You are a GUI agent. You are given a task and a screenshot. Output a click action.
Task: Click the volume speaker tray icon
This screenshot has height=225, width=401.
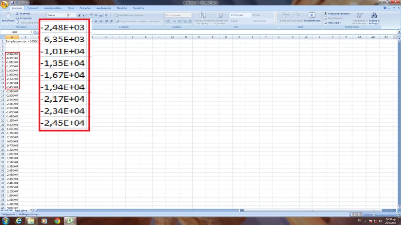pyautogui.click(x=380, y=221)
